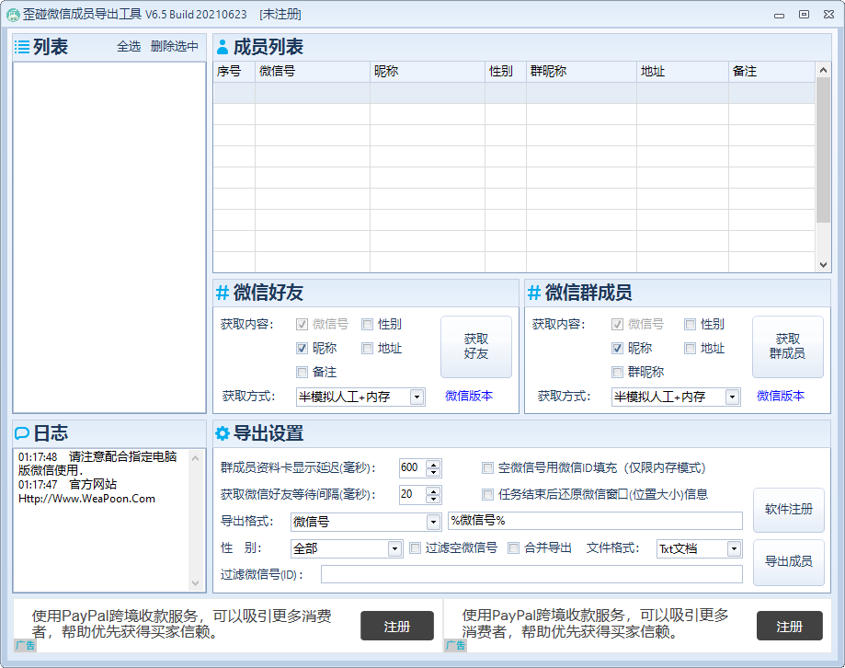Click the person icon beside 成员列表
845x668 pixels.
[x=223, y=48]
